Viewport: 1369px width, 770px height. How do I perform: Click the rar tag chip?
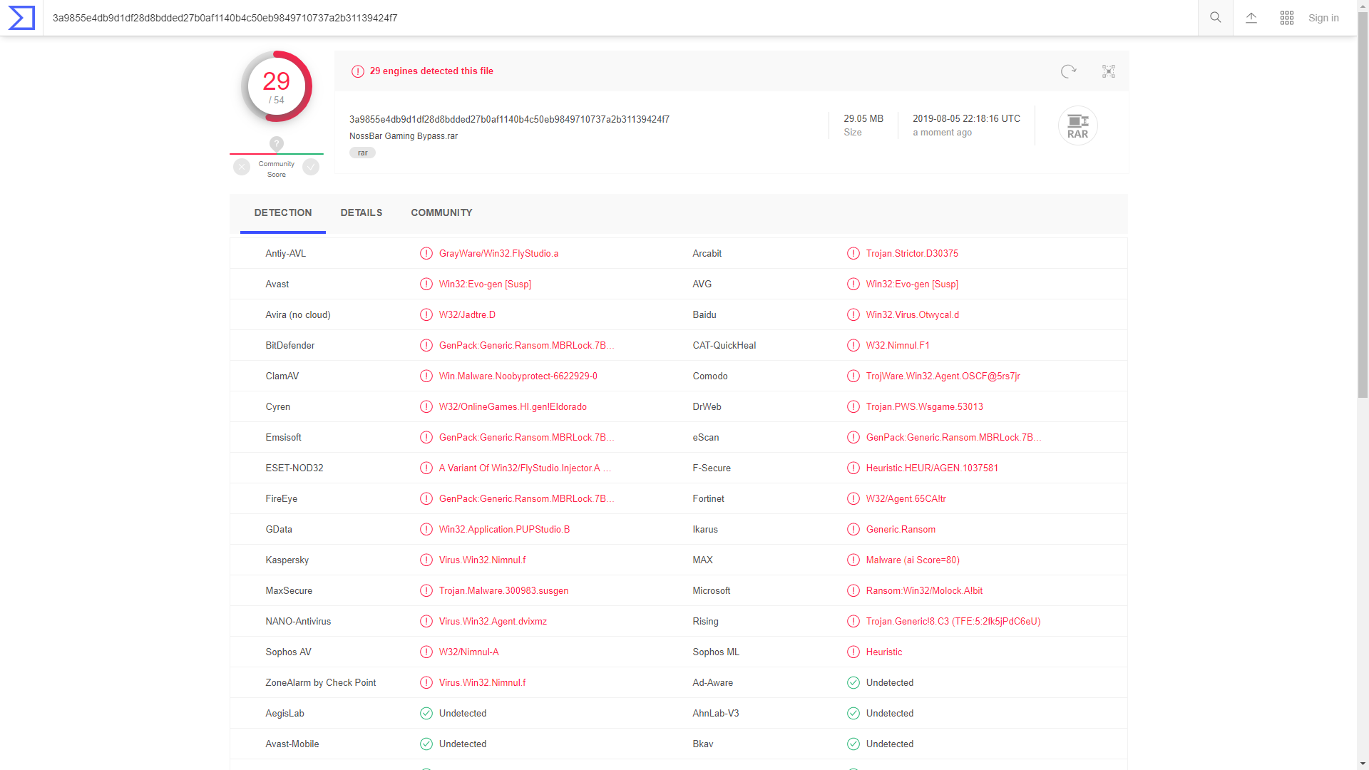pyautogui.click(x=362, y=153)
